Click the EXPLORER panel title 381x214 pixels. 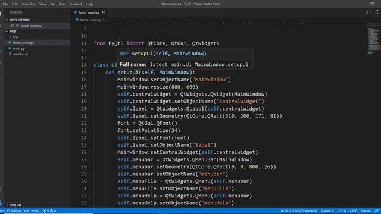[16, 12]
